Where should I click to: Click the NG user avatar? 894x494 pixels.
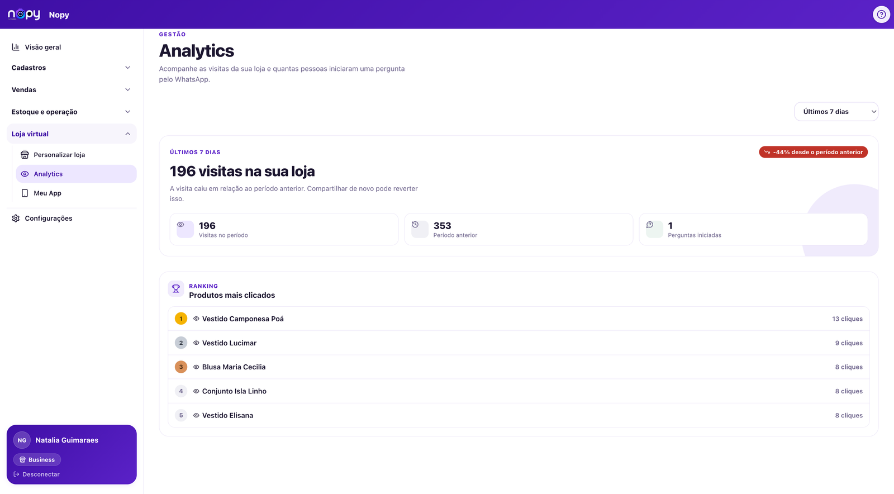coord(22,440)
